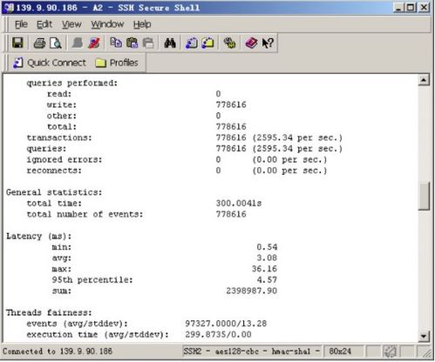
Task: Click the Quick Connect button
Action: click(50, 63)
